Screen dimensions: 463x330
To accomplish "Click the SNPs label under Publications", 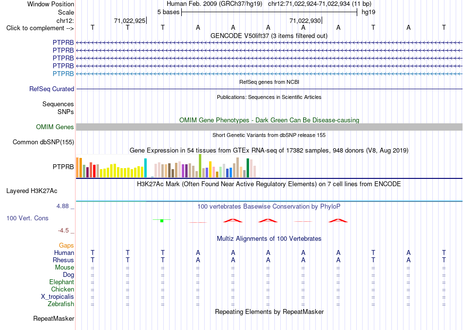I will (66, 112).
